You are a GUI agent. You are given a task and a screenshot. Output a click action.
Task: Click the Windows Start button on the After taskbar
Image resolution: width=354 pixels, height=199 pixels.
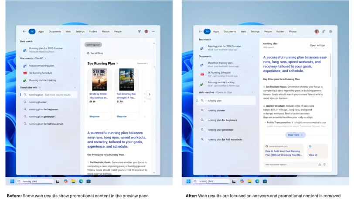188,181
